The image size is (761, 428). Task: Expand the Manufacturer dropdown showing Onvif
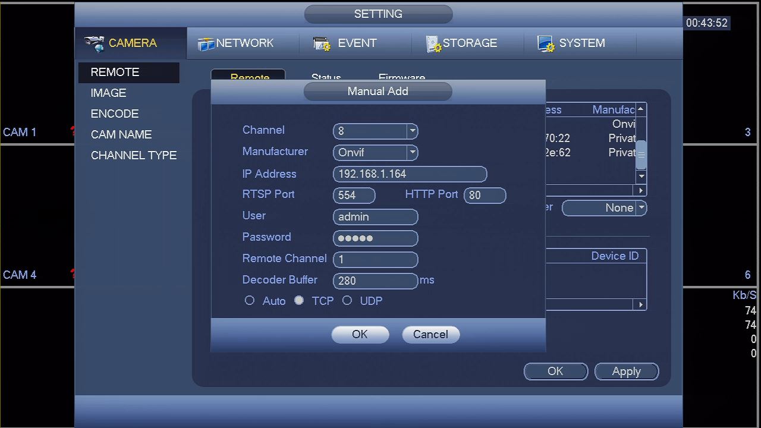pyautogui.click(x=412, y=152)
